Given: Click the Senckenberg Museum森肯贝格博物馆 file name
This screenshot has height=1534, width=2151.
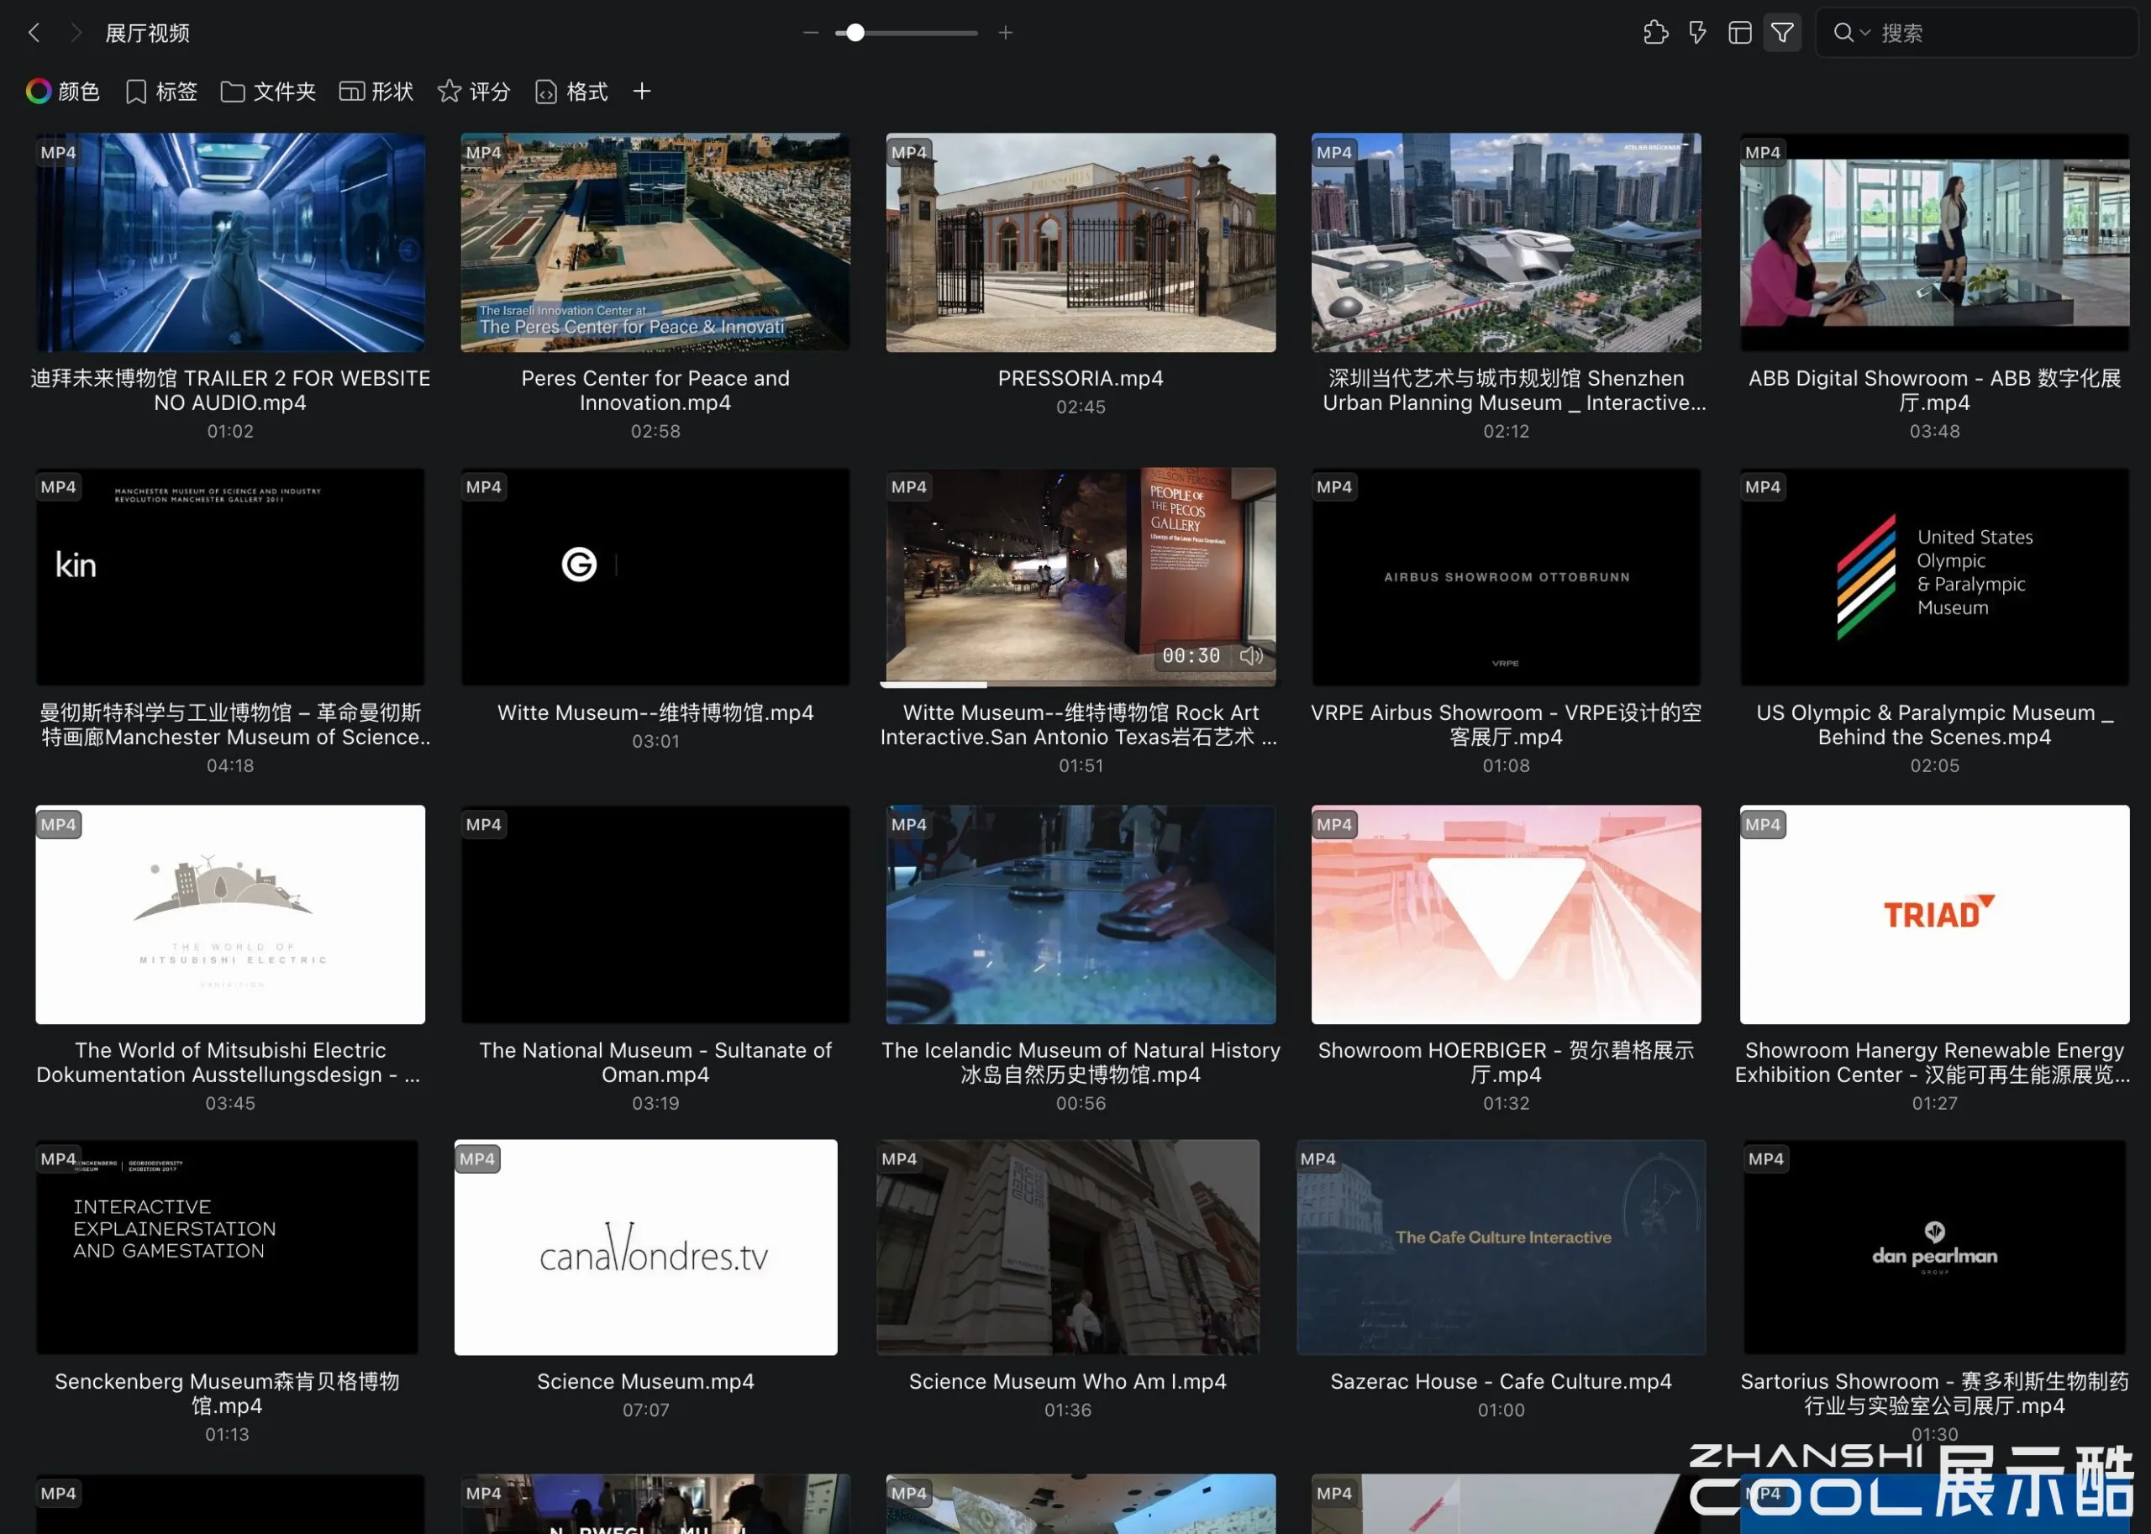Looking at the screenshot, I should pyautogui.click(x=227, y=1393).
